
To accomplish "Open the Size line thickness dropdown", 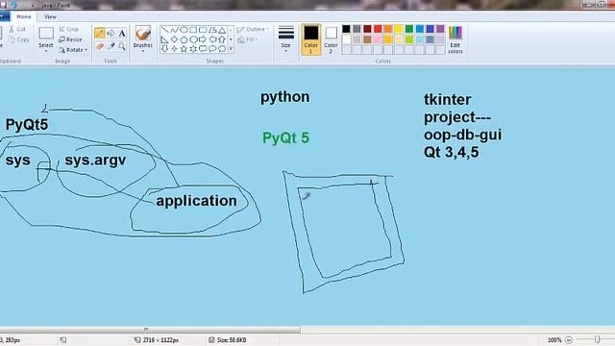I will (286, 39).
